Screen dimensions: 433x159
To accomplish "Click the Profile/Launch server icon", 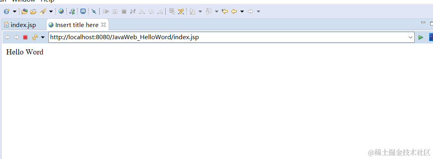I will click(72, 11).
